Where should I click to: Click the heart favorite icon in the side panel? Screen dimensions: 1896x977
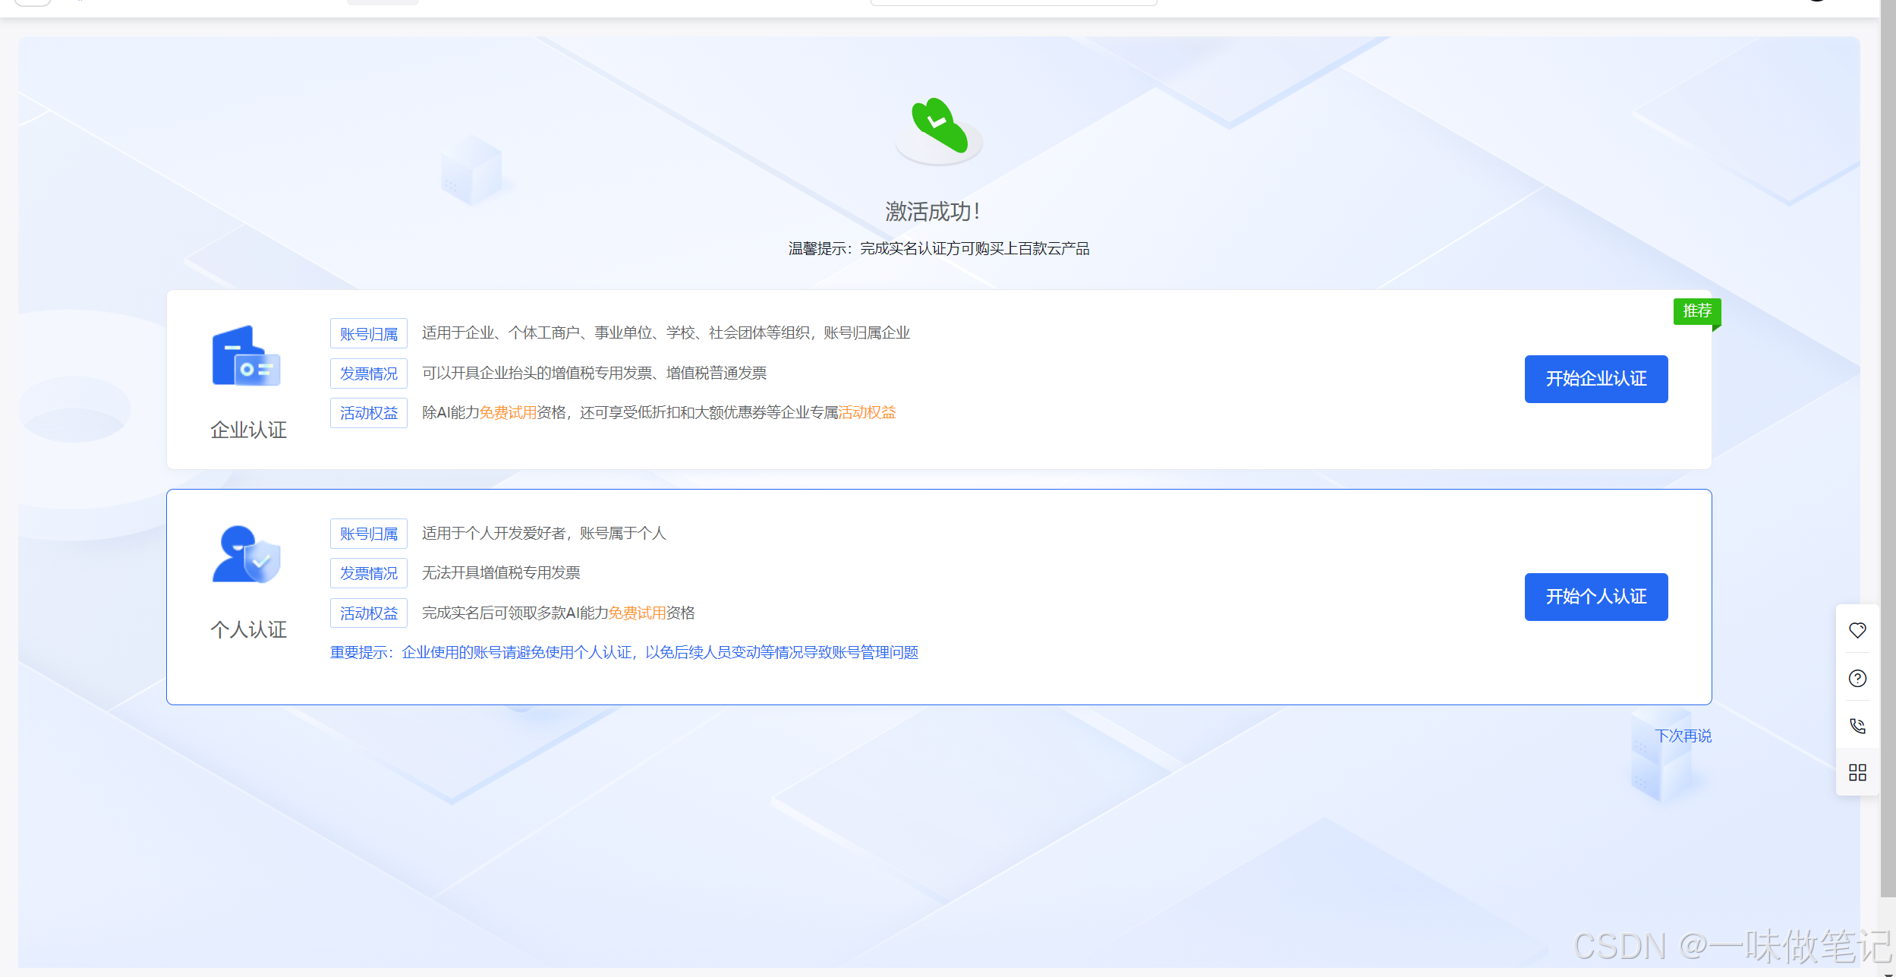pos(1857,630)
